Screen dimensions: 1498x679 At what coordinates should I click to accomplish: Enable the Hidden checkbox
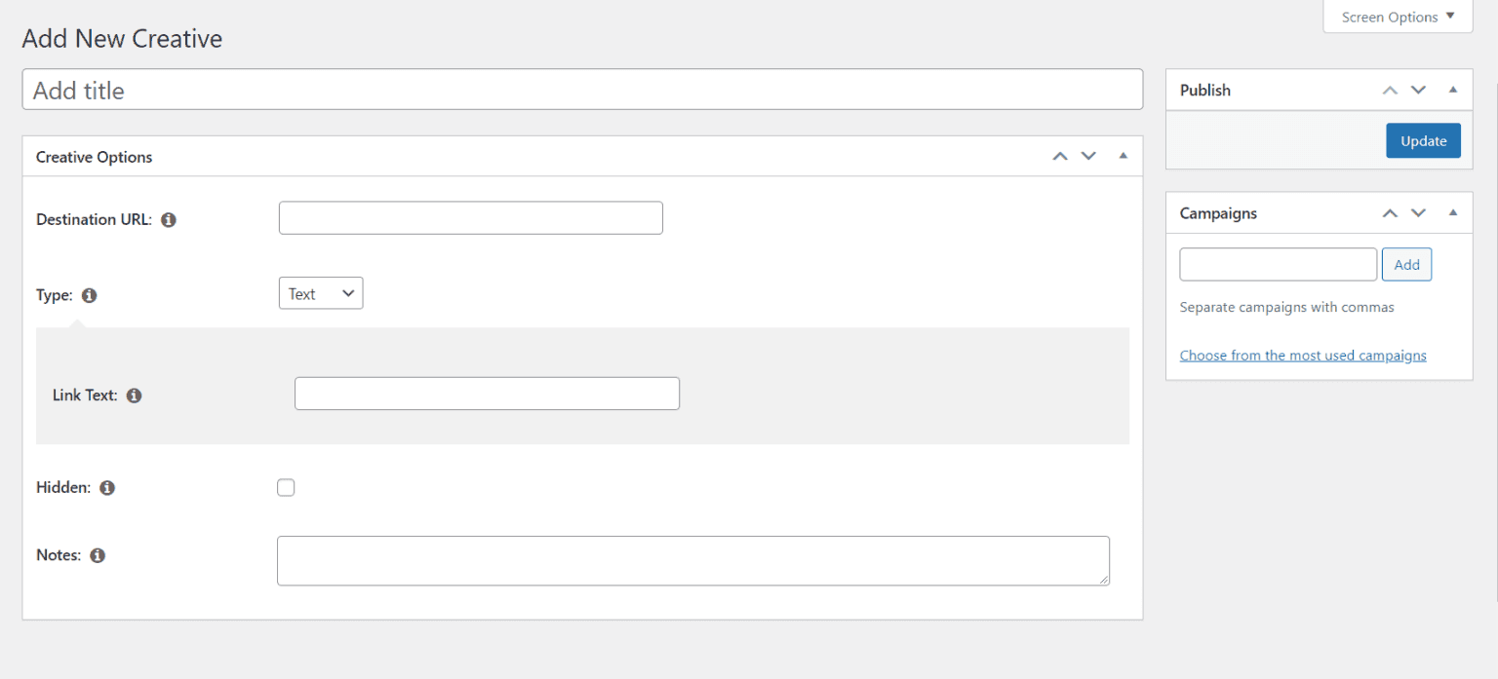286,487
